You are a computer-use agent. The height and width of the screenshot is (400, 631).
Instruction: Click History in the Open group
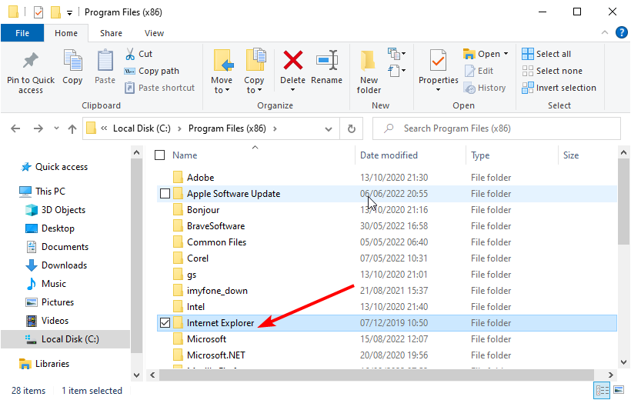coord(485,88)
